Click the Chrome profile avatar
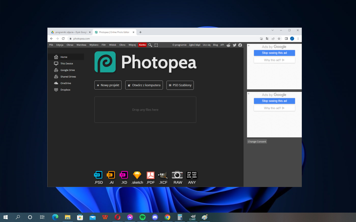The width and height of the screenshot is (356, 222). pos(292,39)
